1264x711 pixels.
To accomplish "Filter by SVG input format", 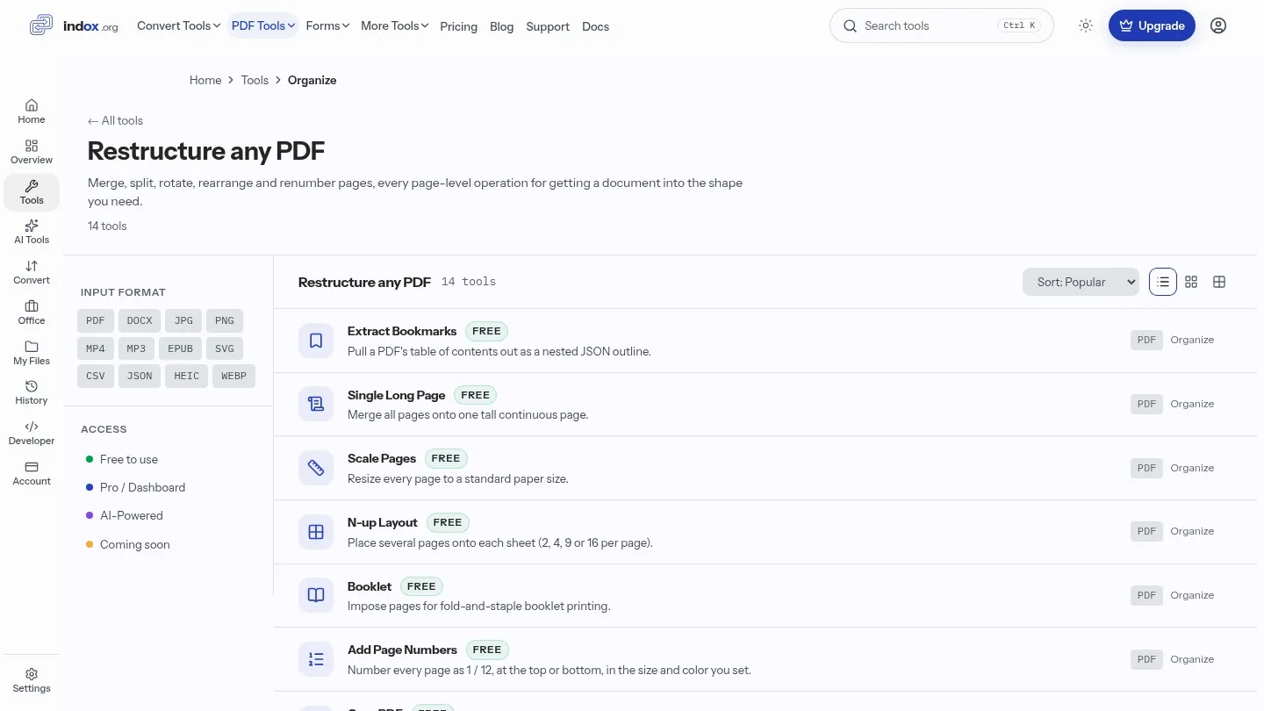I will [x=225, y=348].
